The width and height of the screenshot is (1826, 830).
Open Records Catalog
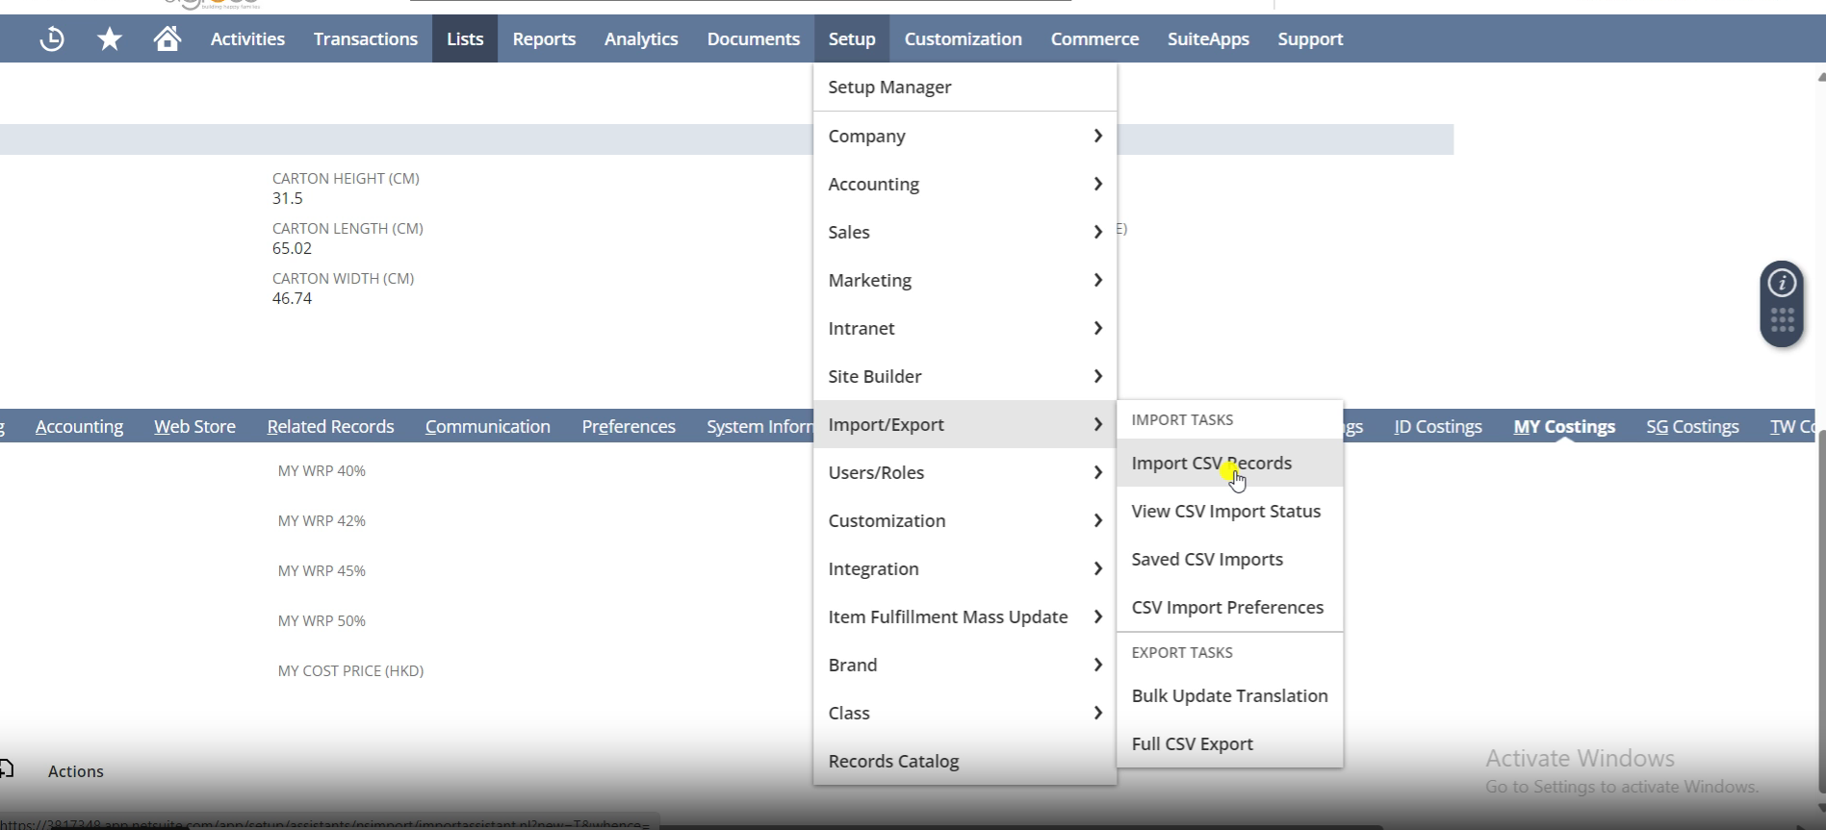(964, 761)
